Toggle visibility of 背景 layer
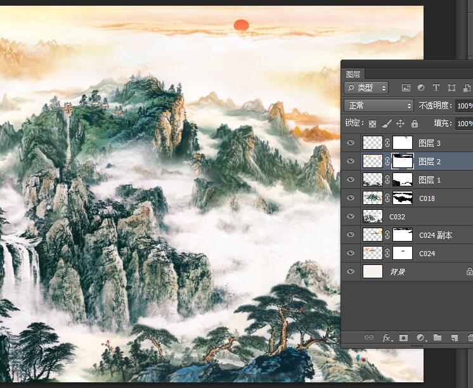 (351, 271)
